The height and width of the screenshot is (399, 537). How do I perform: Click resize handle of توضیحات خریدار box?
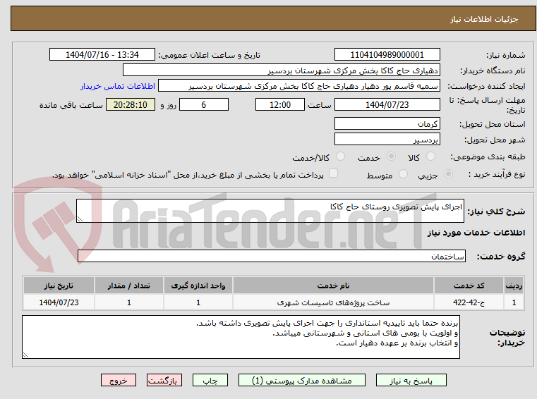pyautogui.click(x=25, y=355)
